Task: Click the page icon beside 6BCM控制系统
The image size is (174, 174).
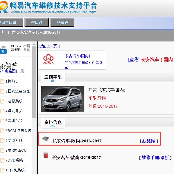Action: [2, 131]
